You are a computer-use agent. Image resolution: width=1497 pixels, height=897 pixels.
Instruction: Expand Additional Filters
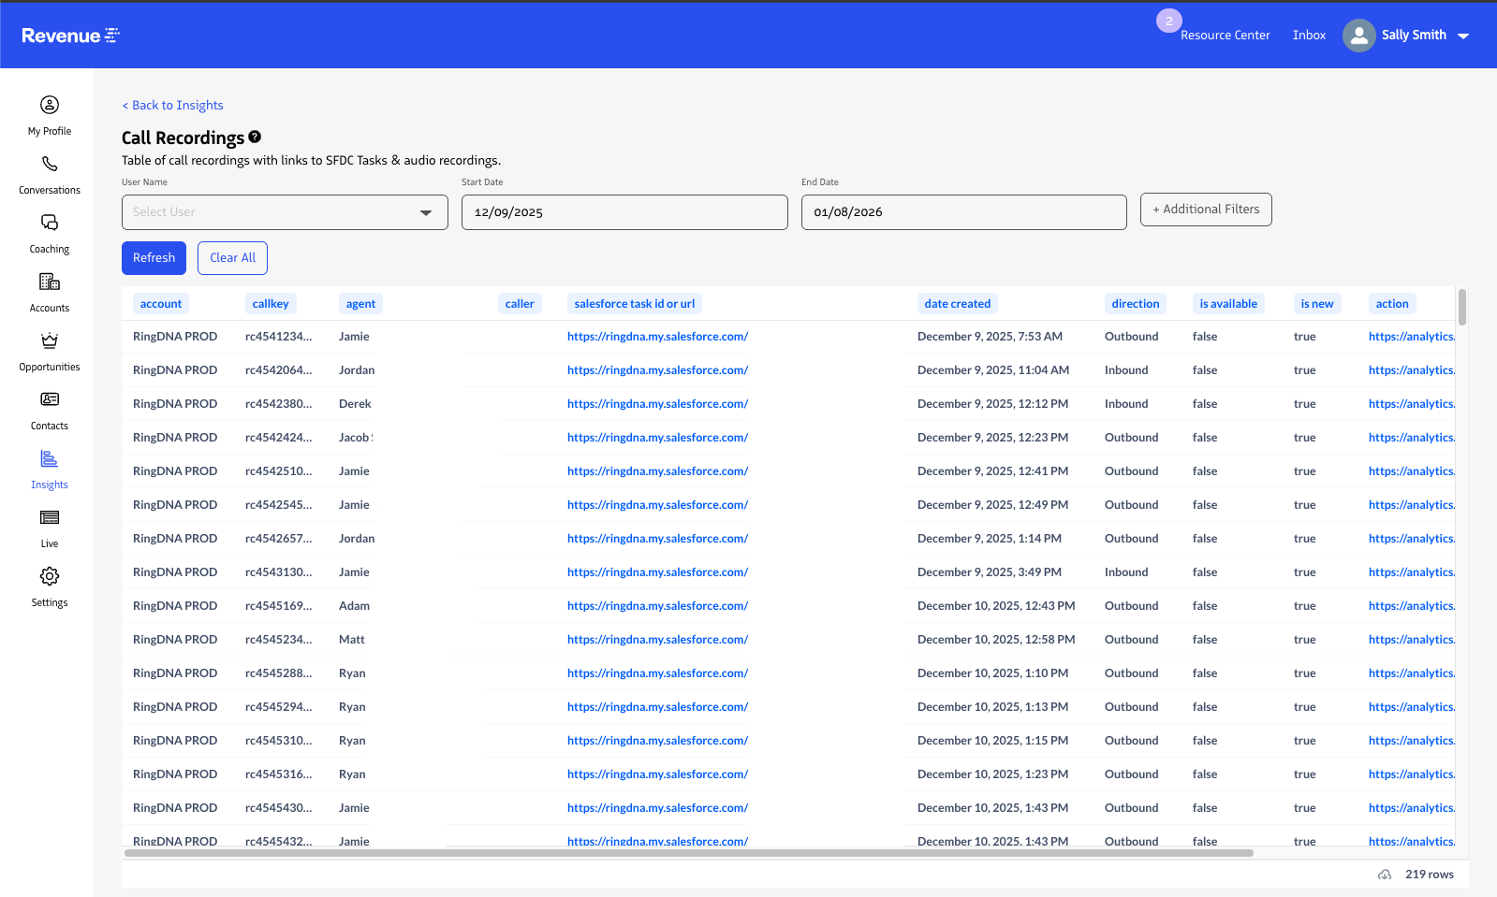1205,210
